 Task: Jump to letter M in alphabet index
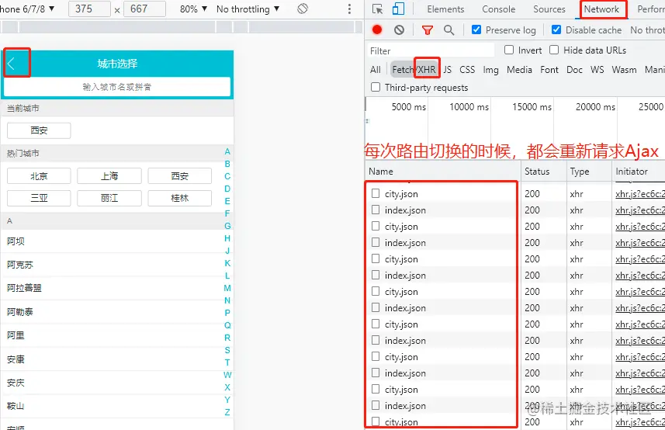(x=227, y=288)
